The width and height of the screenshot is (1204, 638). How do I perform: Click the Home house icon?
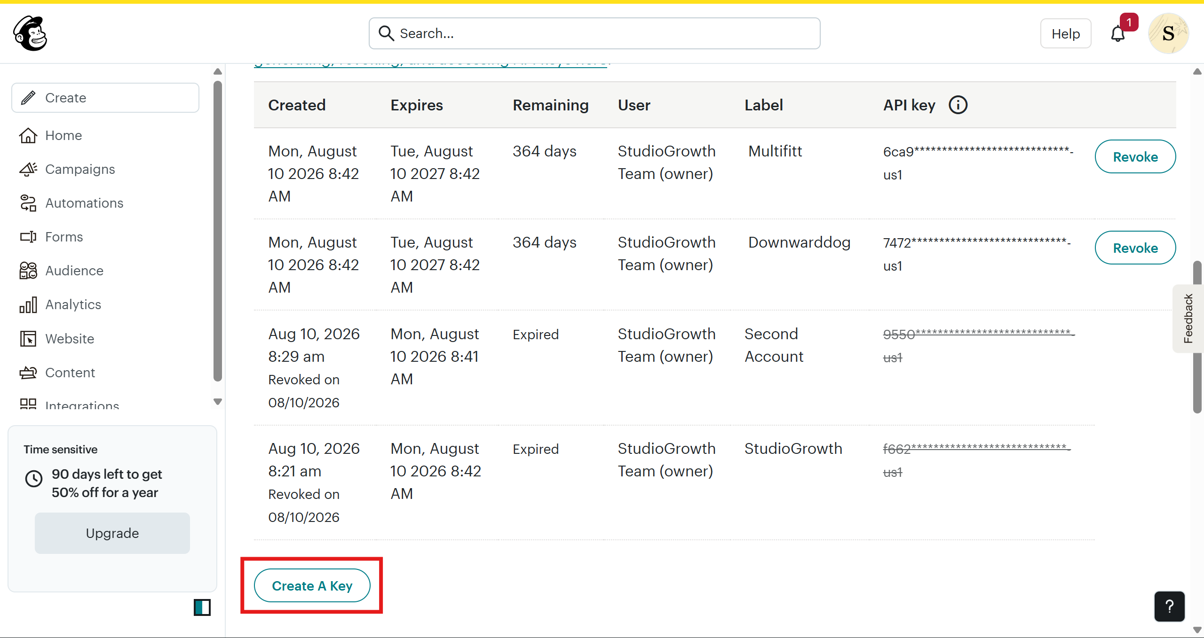tap(28, 135)
